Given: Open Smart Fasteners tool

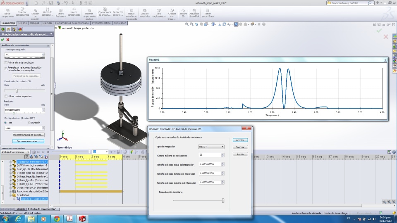Looking at the screenshot, I should pyautogui.click(x=60, y=13).
